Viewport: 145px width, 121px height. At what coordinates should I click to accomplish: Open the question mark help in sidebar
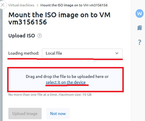pos(140,42)
